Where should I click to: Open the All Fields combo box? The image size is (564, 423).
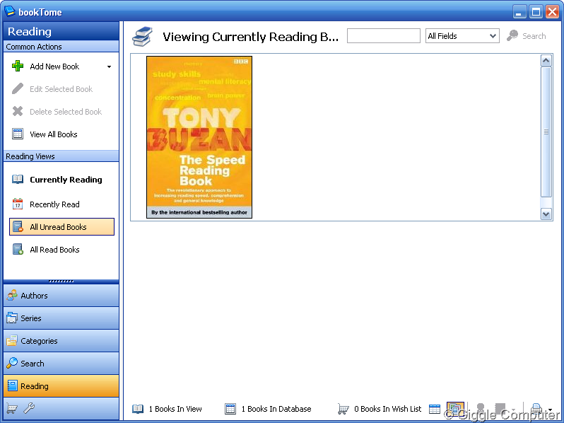tap(462, 36)
